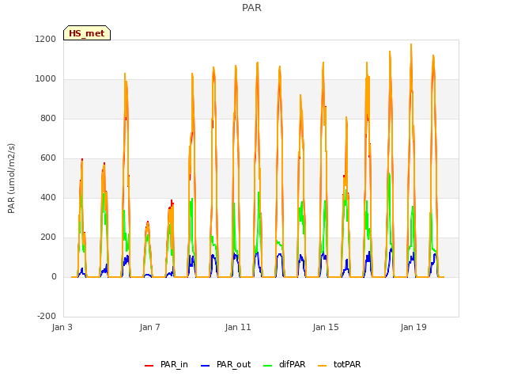Click the Jan 11 x-axis label
Image resolution: width=506 pixels, height=380 pixels.
click(238, 327)
